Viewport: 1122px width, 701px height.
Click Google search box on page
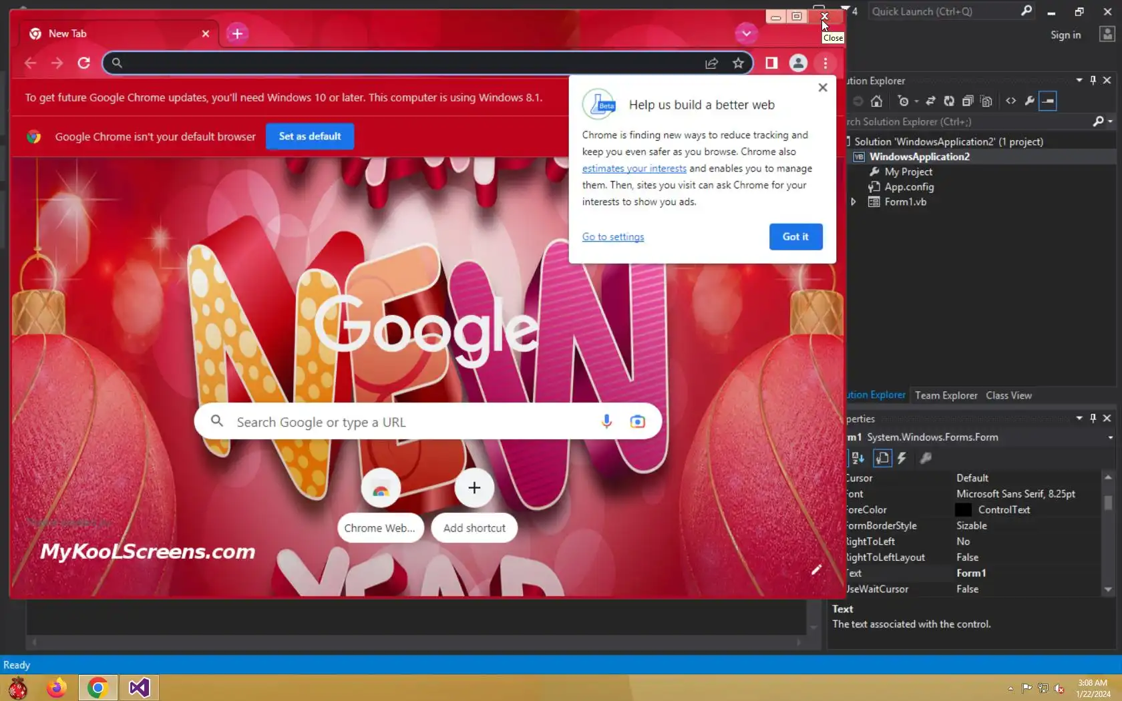(x=427, y=421)
